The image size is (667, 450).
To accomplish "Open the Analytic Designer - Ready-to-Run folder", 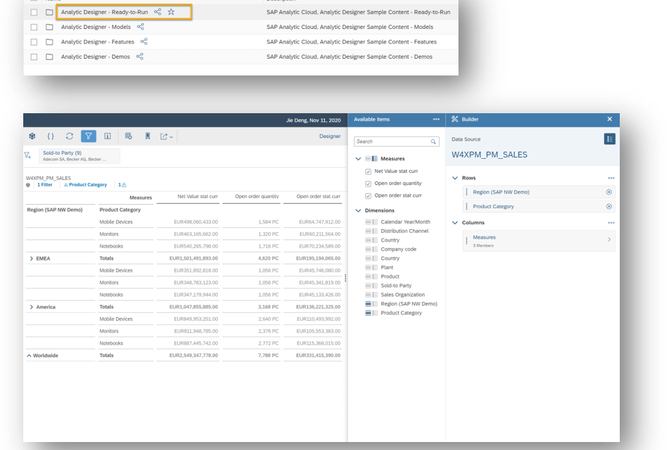I will tap(104, 12).
